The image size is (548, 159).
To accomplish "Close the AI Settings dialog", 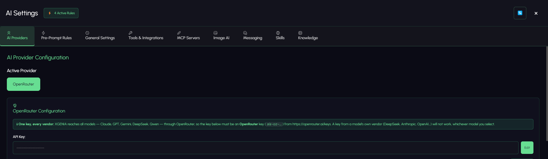I will point(536,13).
